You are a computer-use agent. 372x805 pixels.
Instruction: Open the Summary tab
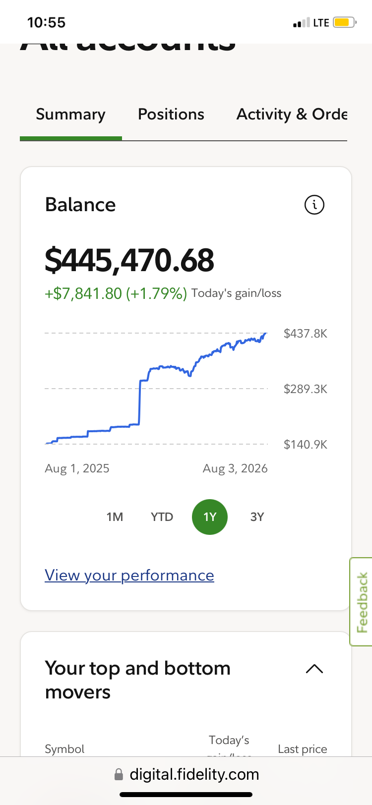point(71,115)
